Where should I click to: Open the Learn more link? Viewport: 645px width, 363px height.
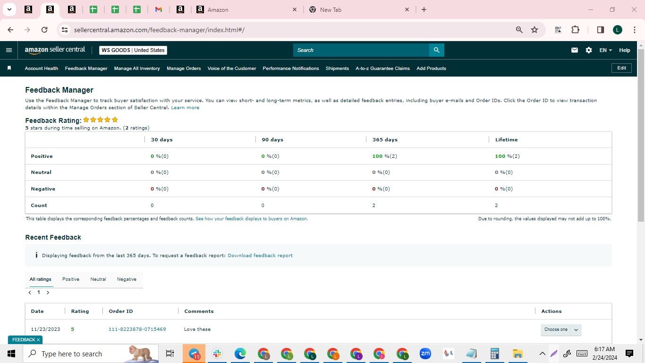[x=185, y=108]
